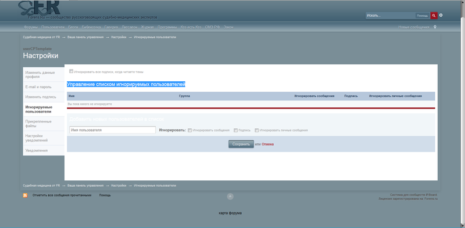The height and width of the screenshot is (228, 465).
Task: Click the map pin icon in navbar
Action: pos(435,27)
